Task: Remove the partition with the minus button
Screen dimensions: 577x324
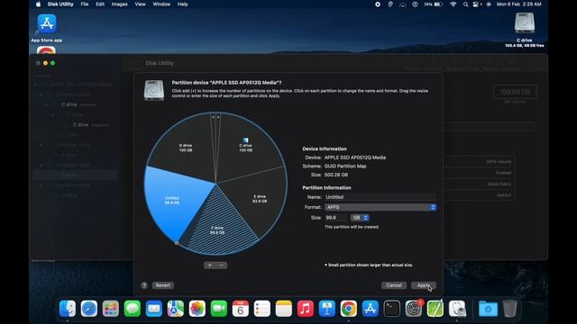Action: pos(222,265)
